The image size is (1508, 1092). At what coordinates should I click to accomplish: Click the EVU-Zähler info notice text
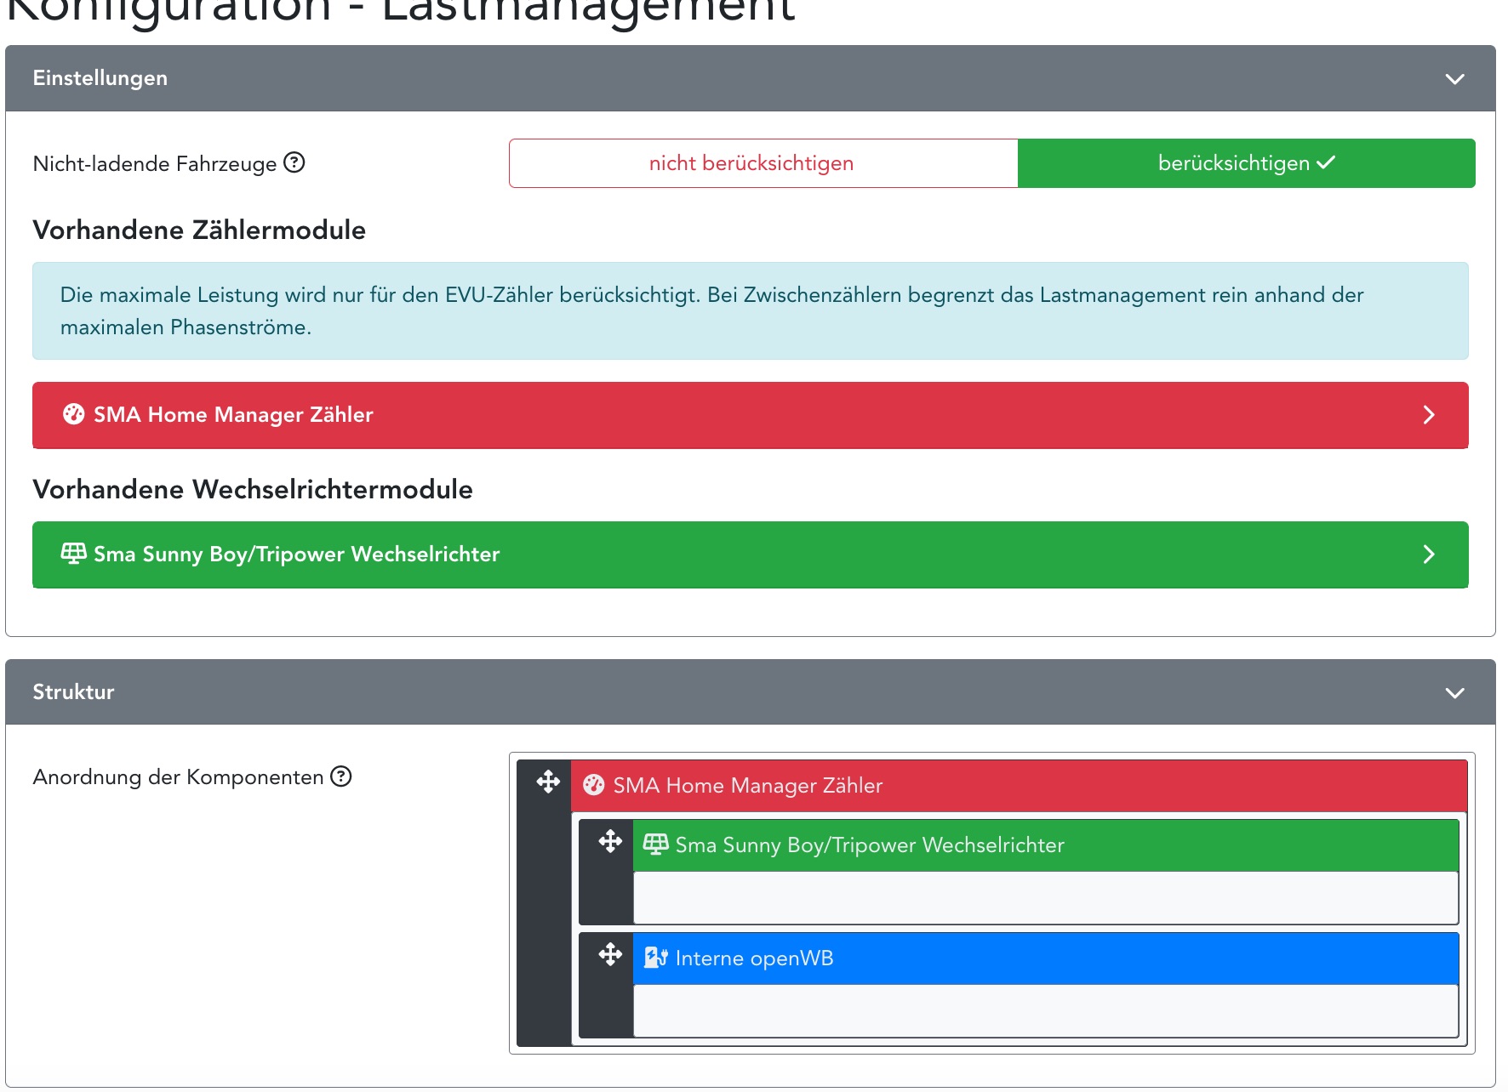click(x=711, y=311)
